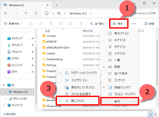This screenshot has height=117, width=159.
Task: Select コンテンツ view
Action: (x=119, y=80)
